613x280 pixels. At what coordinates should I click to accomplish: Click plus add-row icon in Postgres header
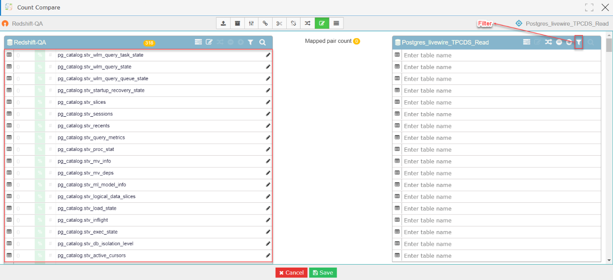click(569, 42)
